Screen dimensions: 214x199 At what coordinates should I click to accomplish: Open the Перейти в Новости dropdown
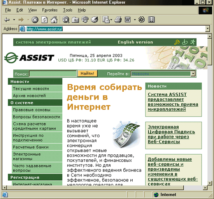click(x=163, y=74)
